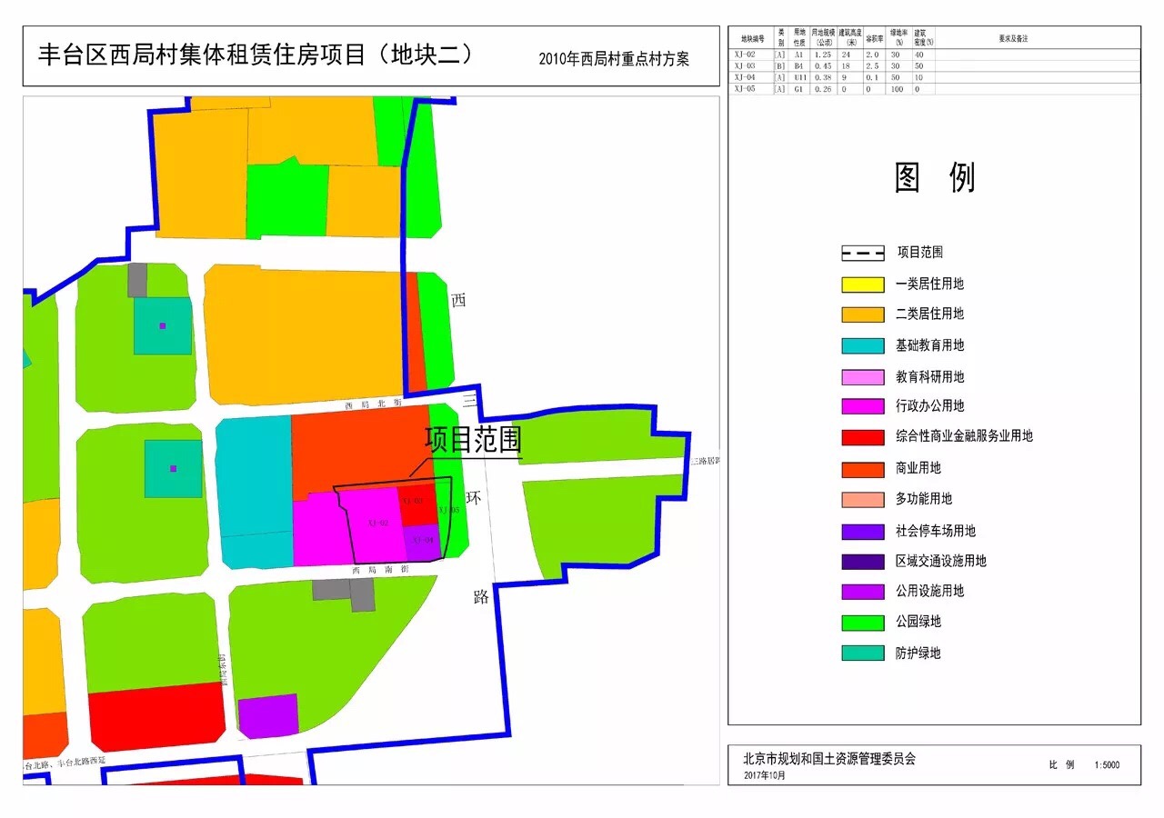Click the red 综合性商业金融服务业用地 swatch

click(x=862, y=437)
